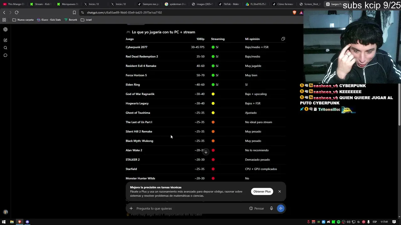The width and height of the screenshot is (401, 225).
Task: Start dictation with the microphone icon
Action: [271, 208]
